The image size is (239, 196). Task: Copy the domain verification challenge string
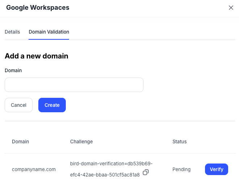pyautogui.click(x=145, y=173)
